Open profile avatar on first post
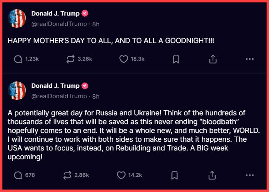This screenshot has width=269, height=192. point(17,18)
